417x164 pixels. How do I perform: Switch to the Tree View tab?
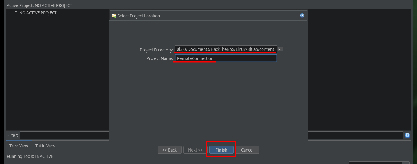point(19,146)
